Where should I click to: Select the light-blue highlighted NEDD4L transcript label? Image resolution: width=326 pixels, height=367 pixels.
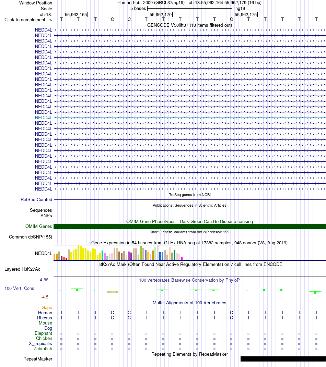(x=44, y=118)
